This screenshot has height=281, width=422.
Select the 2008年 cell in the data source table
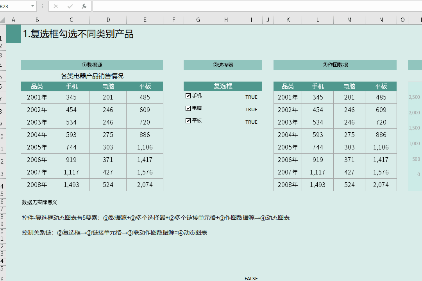click(37, 185)
